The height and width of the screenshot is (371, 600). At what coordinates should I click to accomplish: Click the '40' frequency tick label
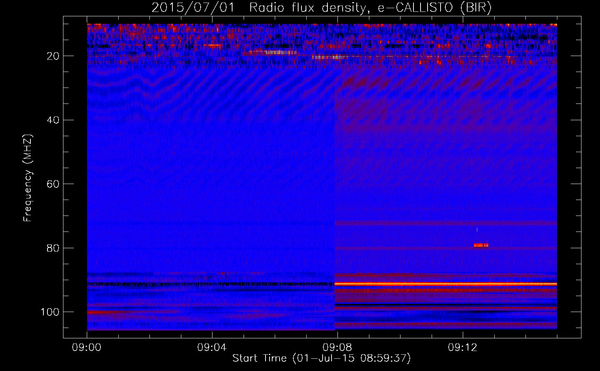(x=53, y=120)
